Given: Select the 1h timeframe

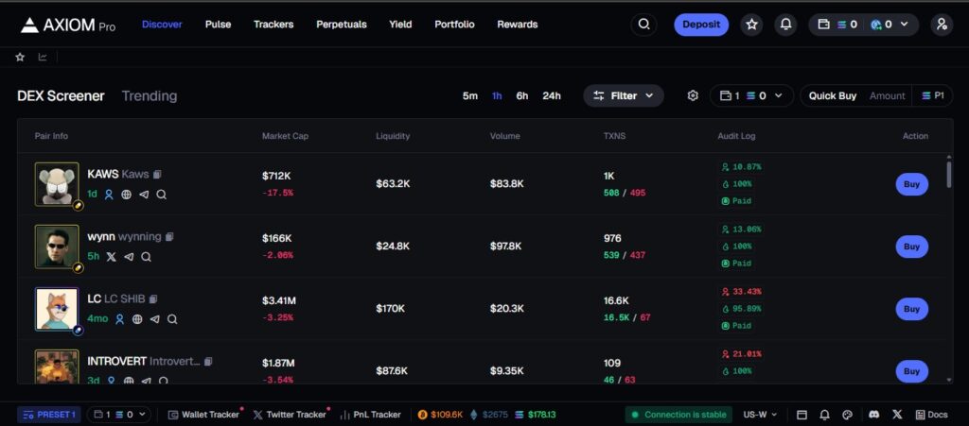Looking at the screenshot, I should (x=497, y=95).
